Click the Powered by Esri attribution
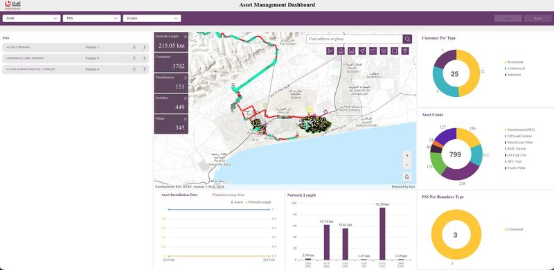 click(403, 187)
